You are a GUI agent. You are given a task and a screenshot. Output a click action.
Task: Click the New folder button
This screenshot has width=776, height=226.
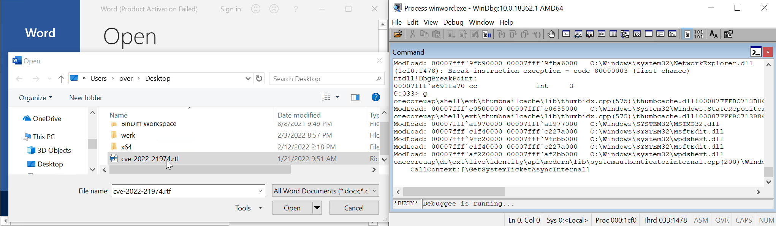point(86,98)
